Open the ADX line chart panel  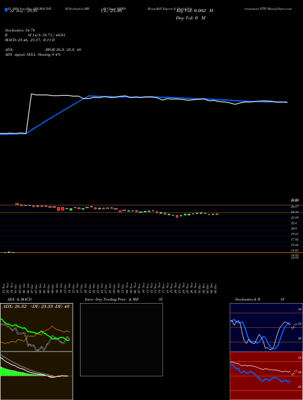pyautogui.click(x=36, y=327)
